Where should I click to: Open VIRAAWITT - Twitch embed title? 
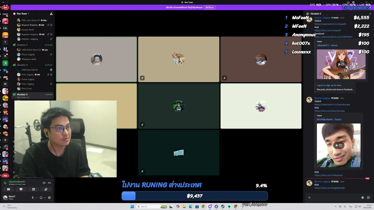[x=327, y=45]
